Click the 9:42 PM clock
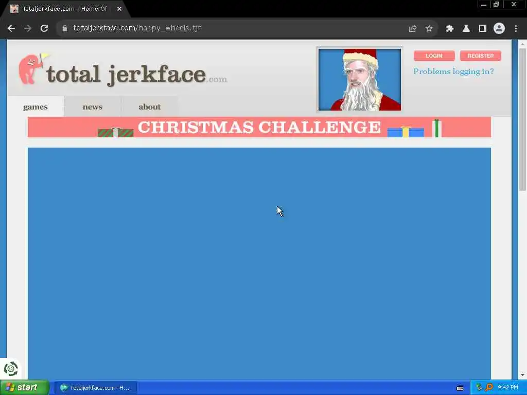 508,388
